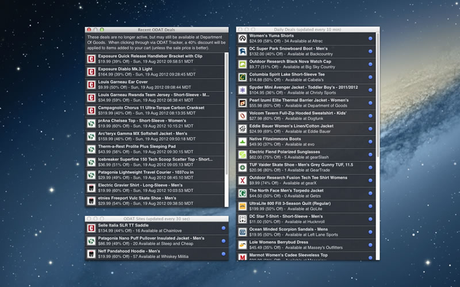Screen dimensions: 460x287
Task: Click the icon next to etnies Freeport Vulc Skate Shoe
Action: (91, 200)
